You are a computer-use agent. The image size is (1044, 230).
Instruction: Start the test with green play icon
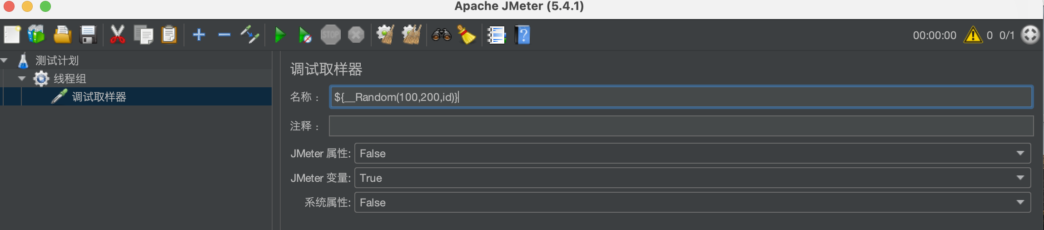pos(280,35)
